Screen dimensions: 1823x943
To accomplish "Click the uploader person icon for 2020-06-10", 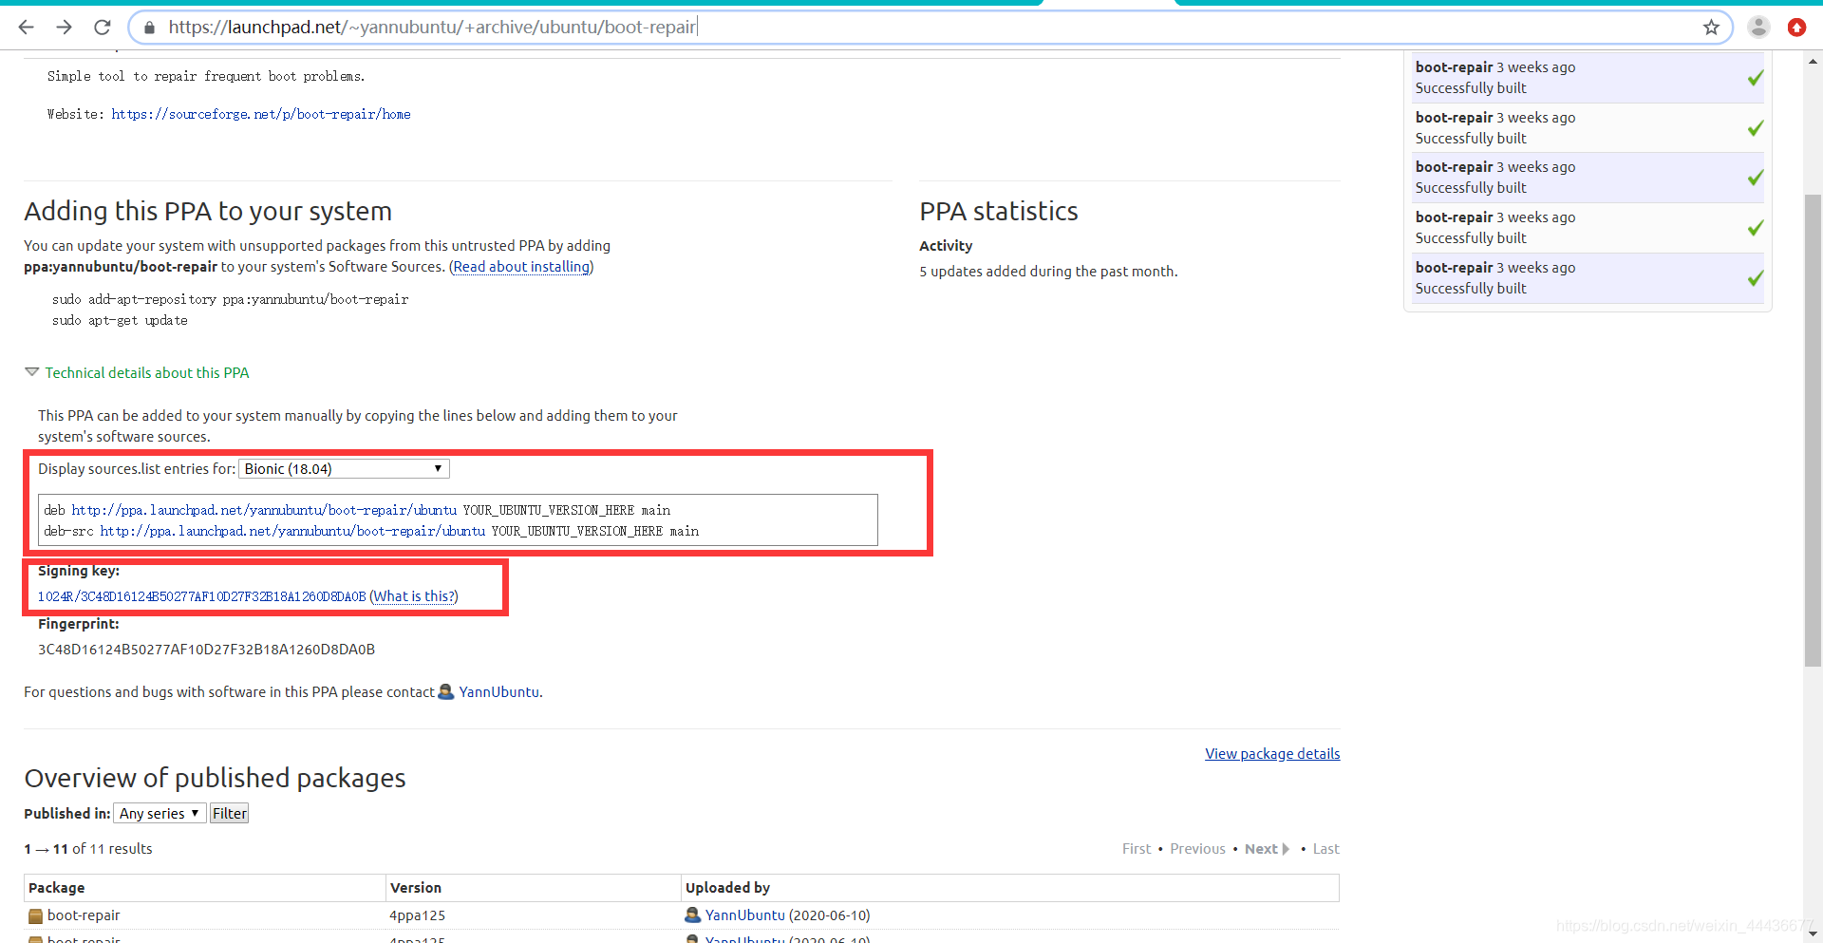I will (x=692, y=915).
